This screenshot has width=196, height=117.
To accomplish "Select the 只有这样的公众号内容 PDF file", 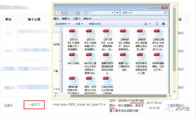I will [107, 85].
